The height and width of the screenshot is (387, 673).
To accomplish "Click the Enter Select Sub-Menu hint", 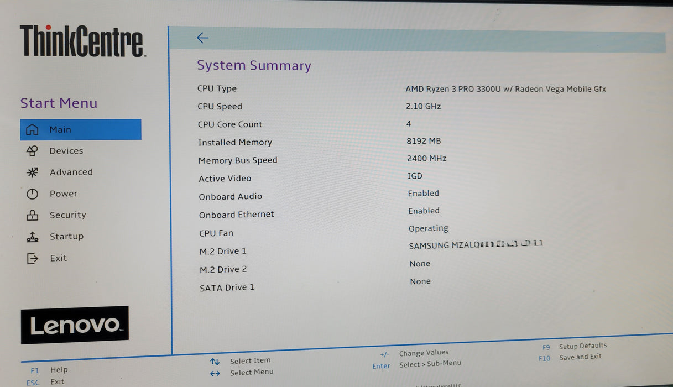I will (x=417, y=365).
